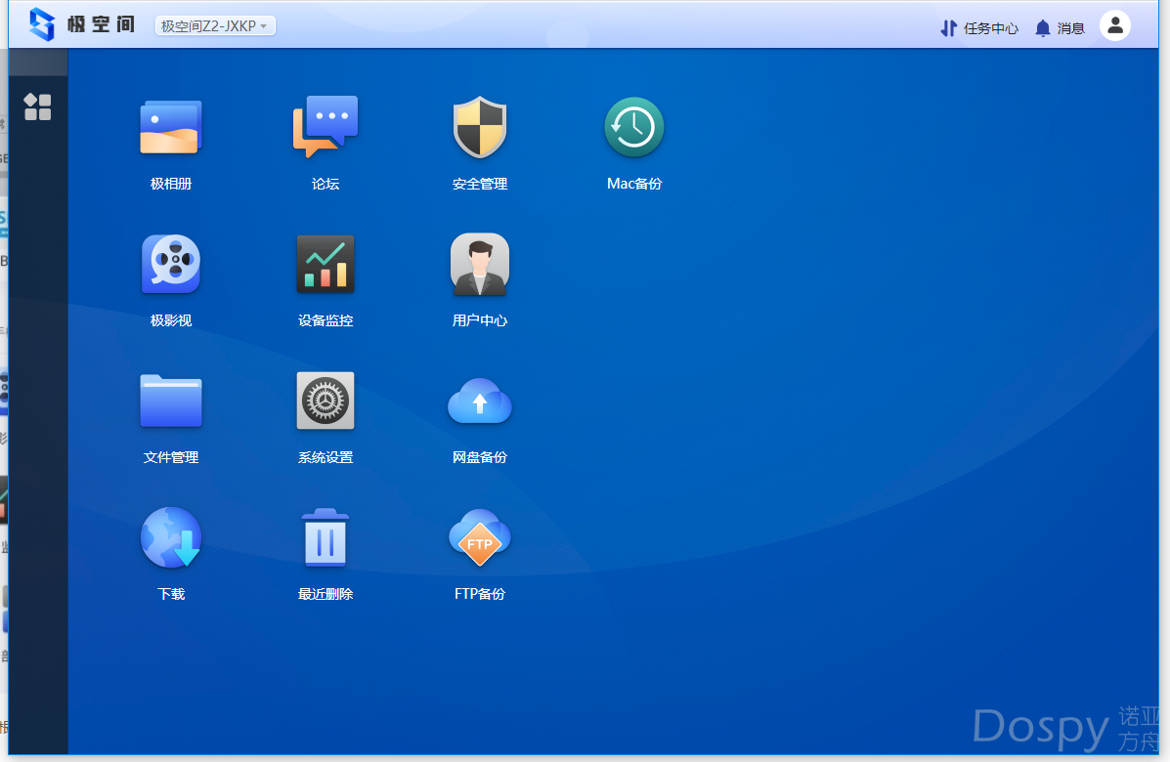This screenshot has height=762, width=1170.
Task: Open the 论坛 forum app
Action: [x=325, y=127]
